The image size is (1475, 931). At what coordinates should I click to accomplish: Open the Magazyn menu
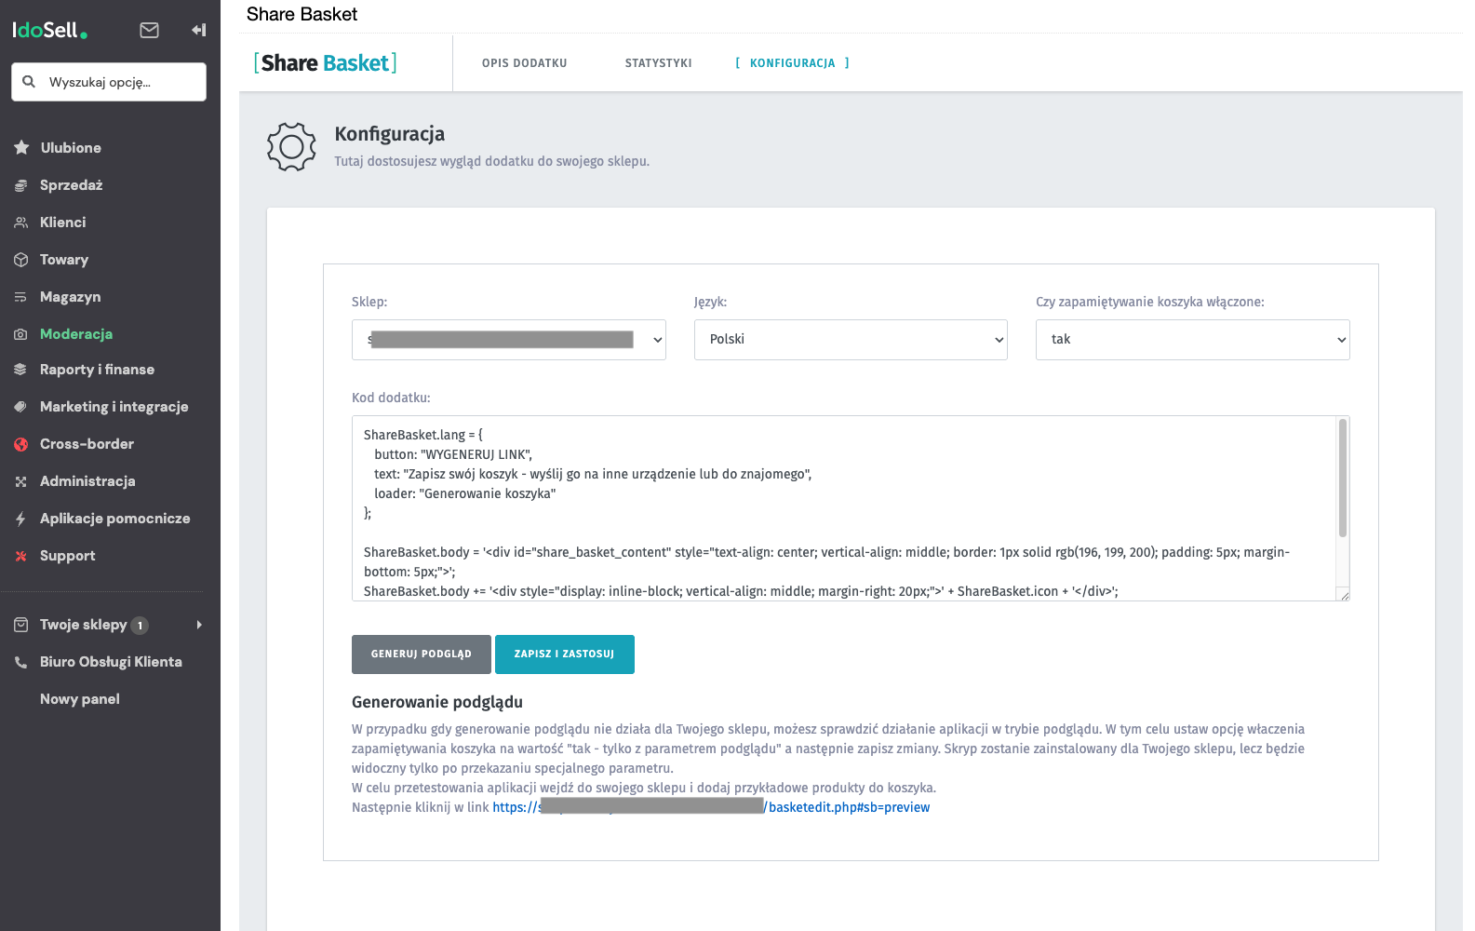70,297
